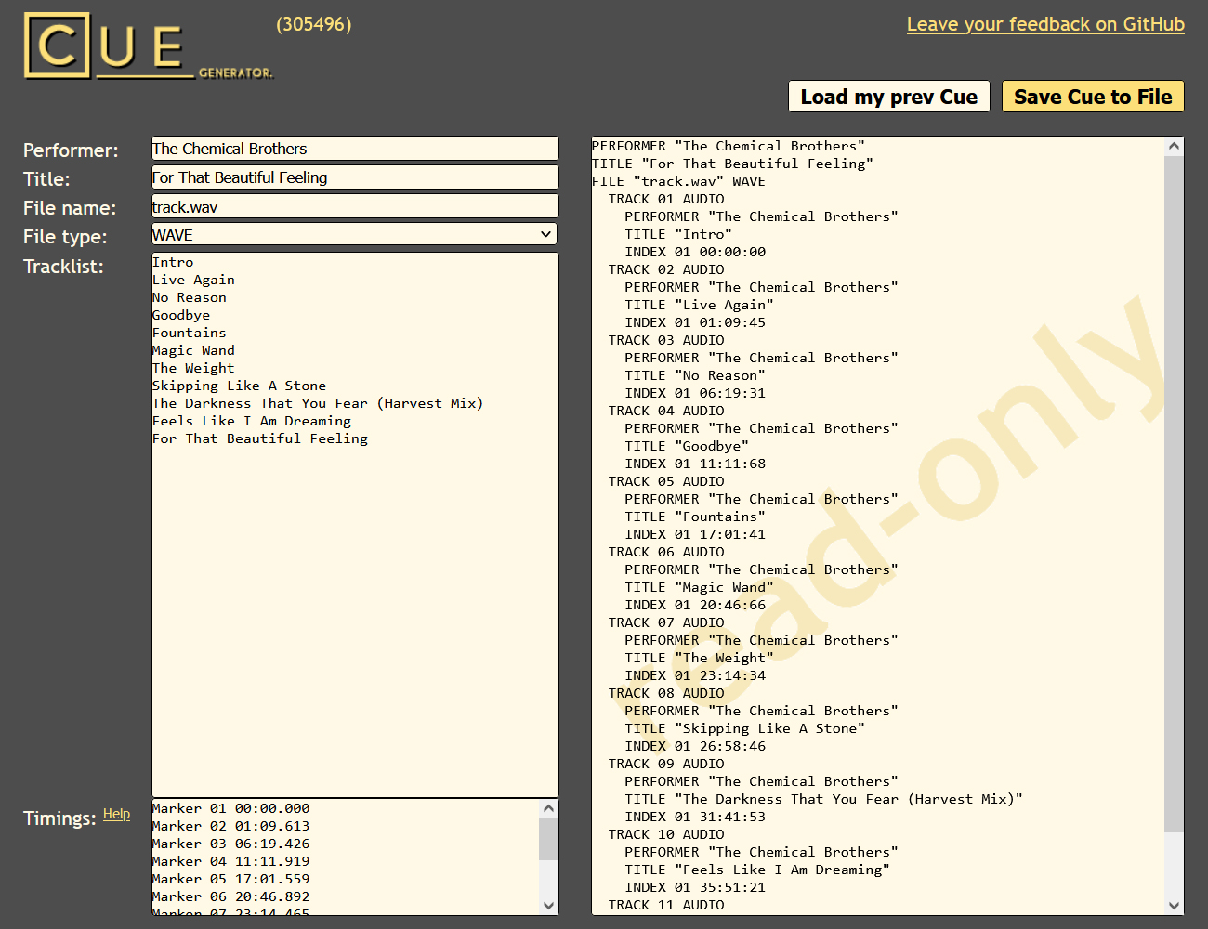This screenshot has height=929, width=1208.
Task: Click the 'Magic Wand' tracklist line
Action: pyautogui.click(x=193, y=350)
